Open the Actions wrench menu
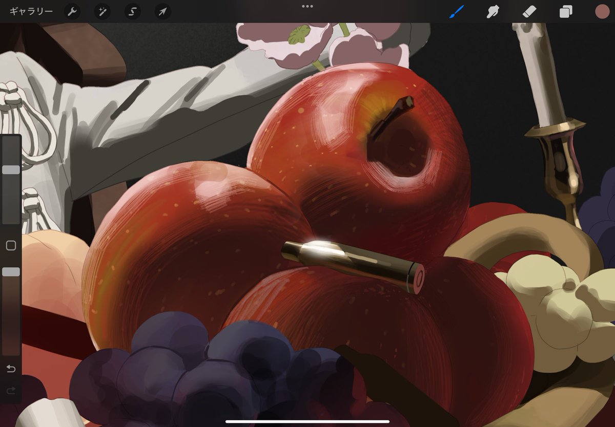Image resolution: width=615 pixels, height=427 pixels. (x=72, y=11)
